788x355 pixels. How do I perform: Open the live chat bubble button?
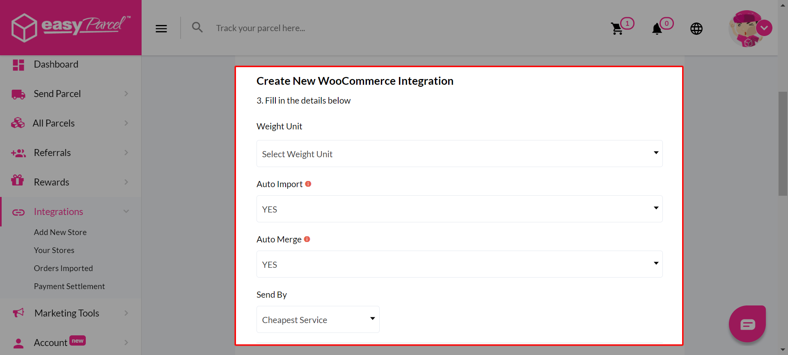pyautogui.click(x=747, y=324)
